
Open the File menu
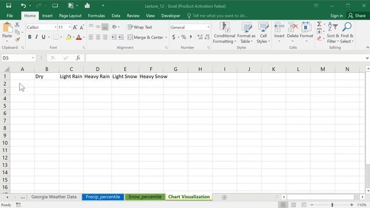pos(10,16)
